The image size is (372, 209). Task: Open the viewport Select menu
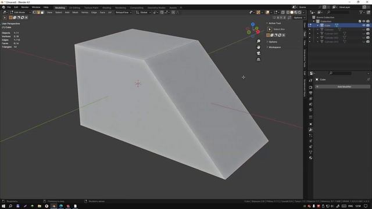pyautogui.click(x=58, y=12)
